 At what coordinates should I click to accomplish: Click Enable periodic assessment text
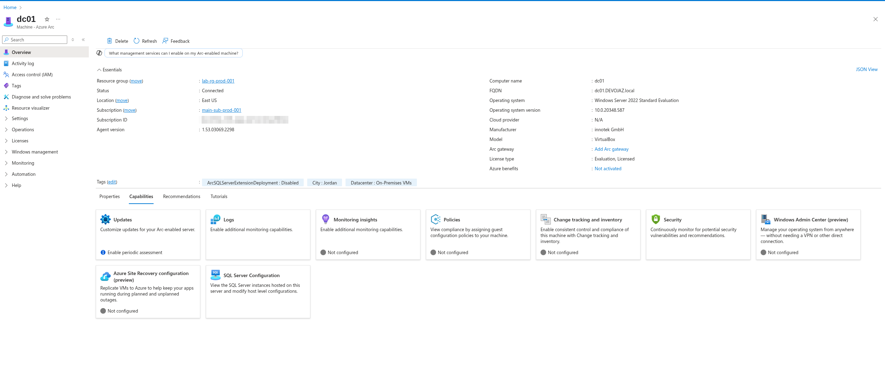pyautogui.click(x=135, y=252)
